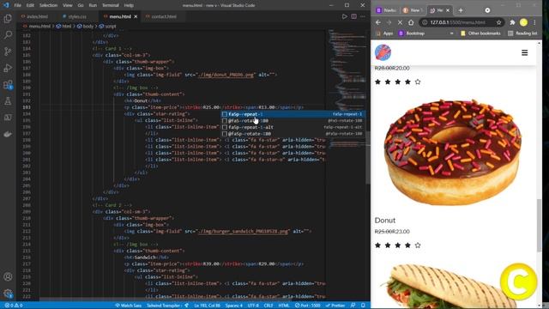Viewport: 549px width, 309px height.
Task: Click Spaces: 4 indentation selector
Action: pyautogui.click(x=234, y=306)
